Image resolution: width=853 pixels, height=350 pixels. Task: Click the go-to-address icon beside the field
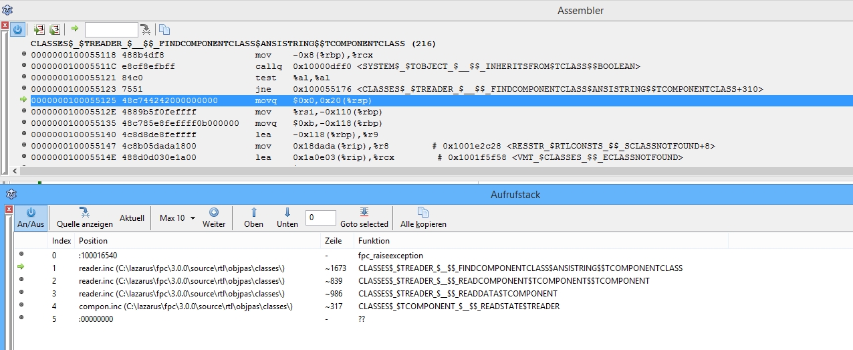tap(145, 29)
